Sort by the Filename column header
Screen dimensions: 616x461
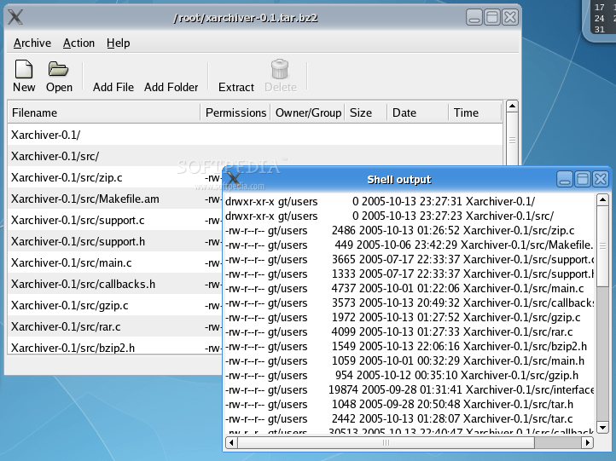click(x=104, y=112)
